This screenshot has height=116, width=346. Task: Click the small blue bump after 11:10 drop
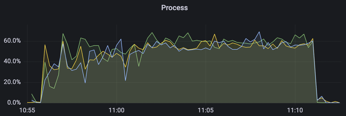pyautogui.click(x=322, y=96)
